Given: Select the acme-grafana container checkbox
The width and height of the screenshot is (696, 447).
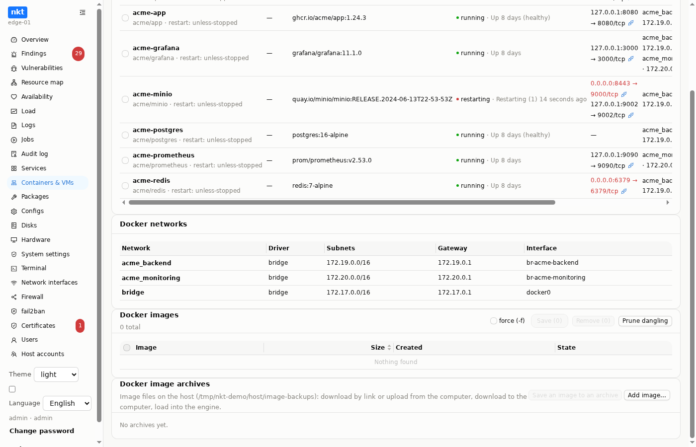Looking at the screenshot, I should [x=125, y=53].
